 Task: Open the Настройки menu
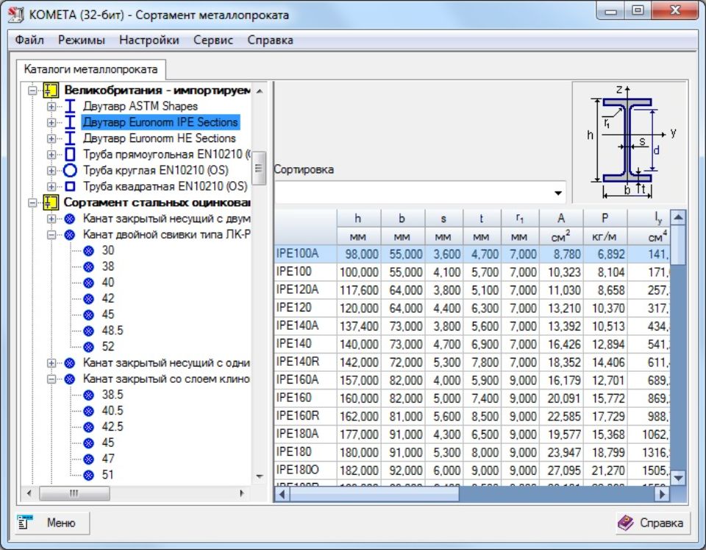pyautogui.click(x=149, y=40)
